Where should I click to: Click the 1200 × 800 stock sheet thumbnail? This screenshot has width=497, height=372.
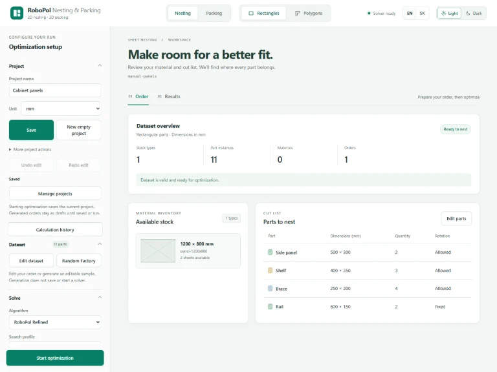158,251
